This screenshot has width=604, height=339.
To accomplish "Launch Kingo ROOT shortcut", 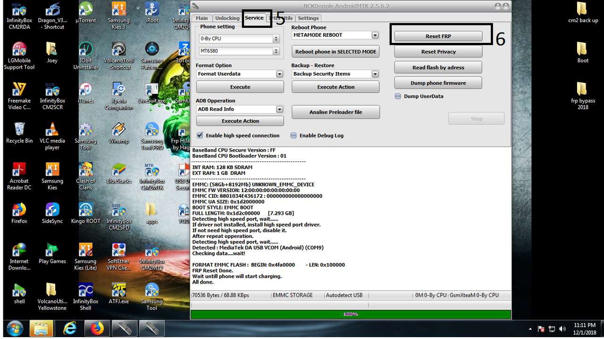I will click(x=85, y=213).
